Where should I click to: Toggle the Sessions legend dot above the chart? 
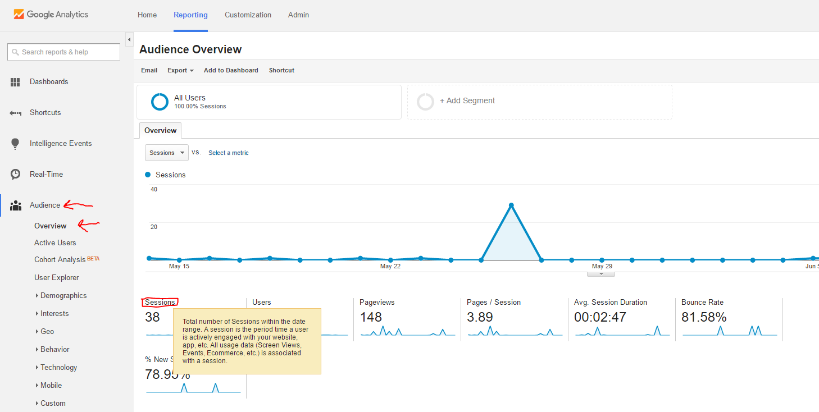[x=148, y=175]
